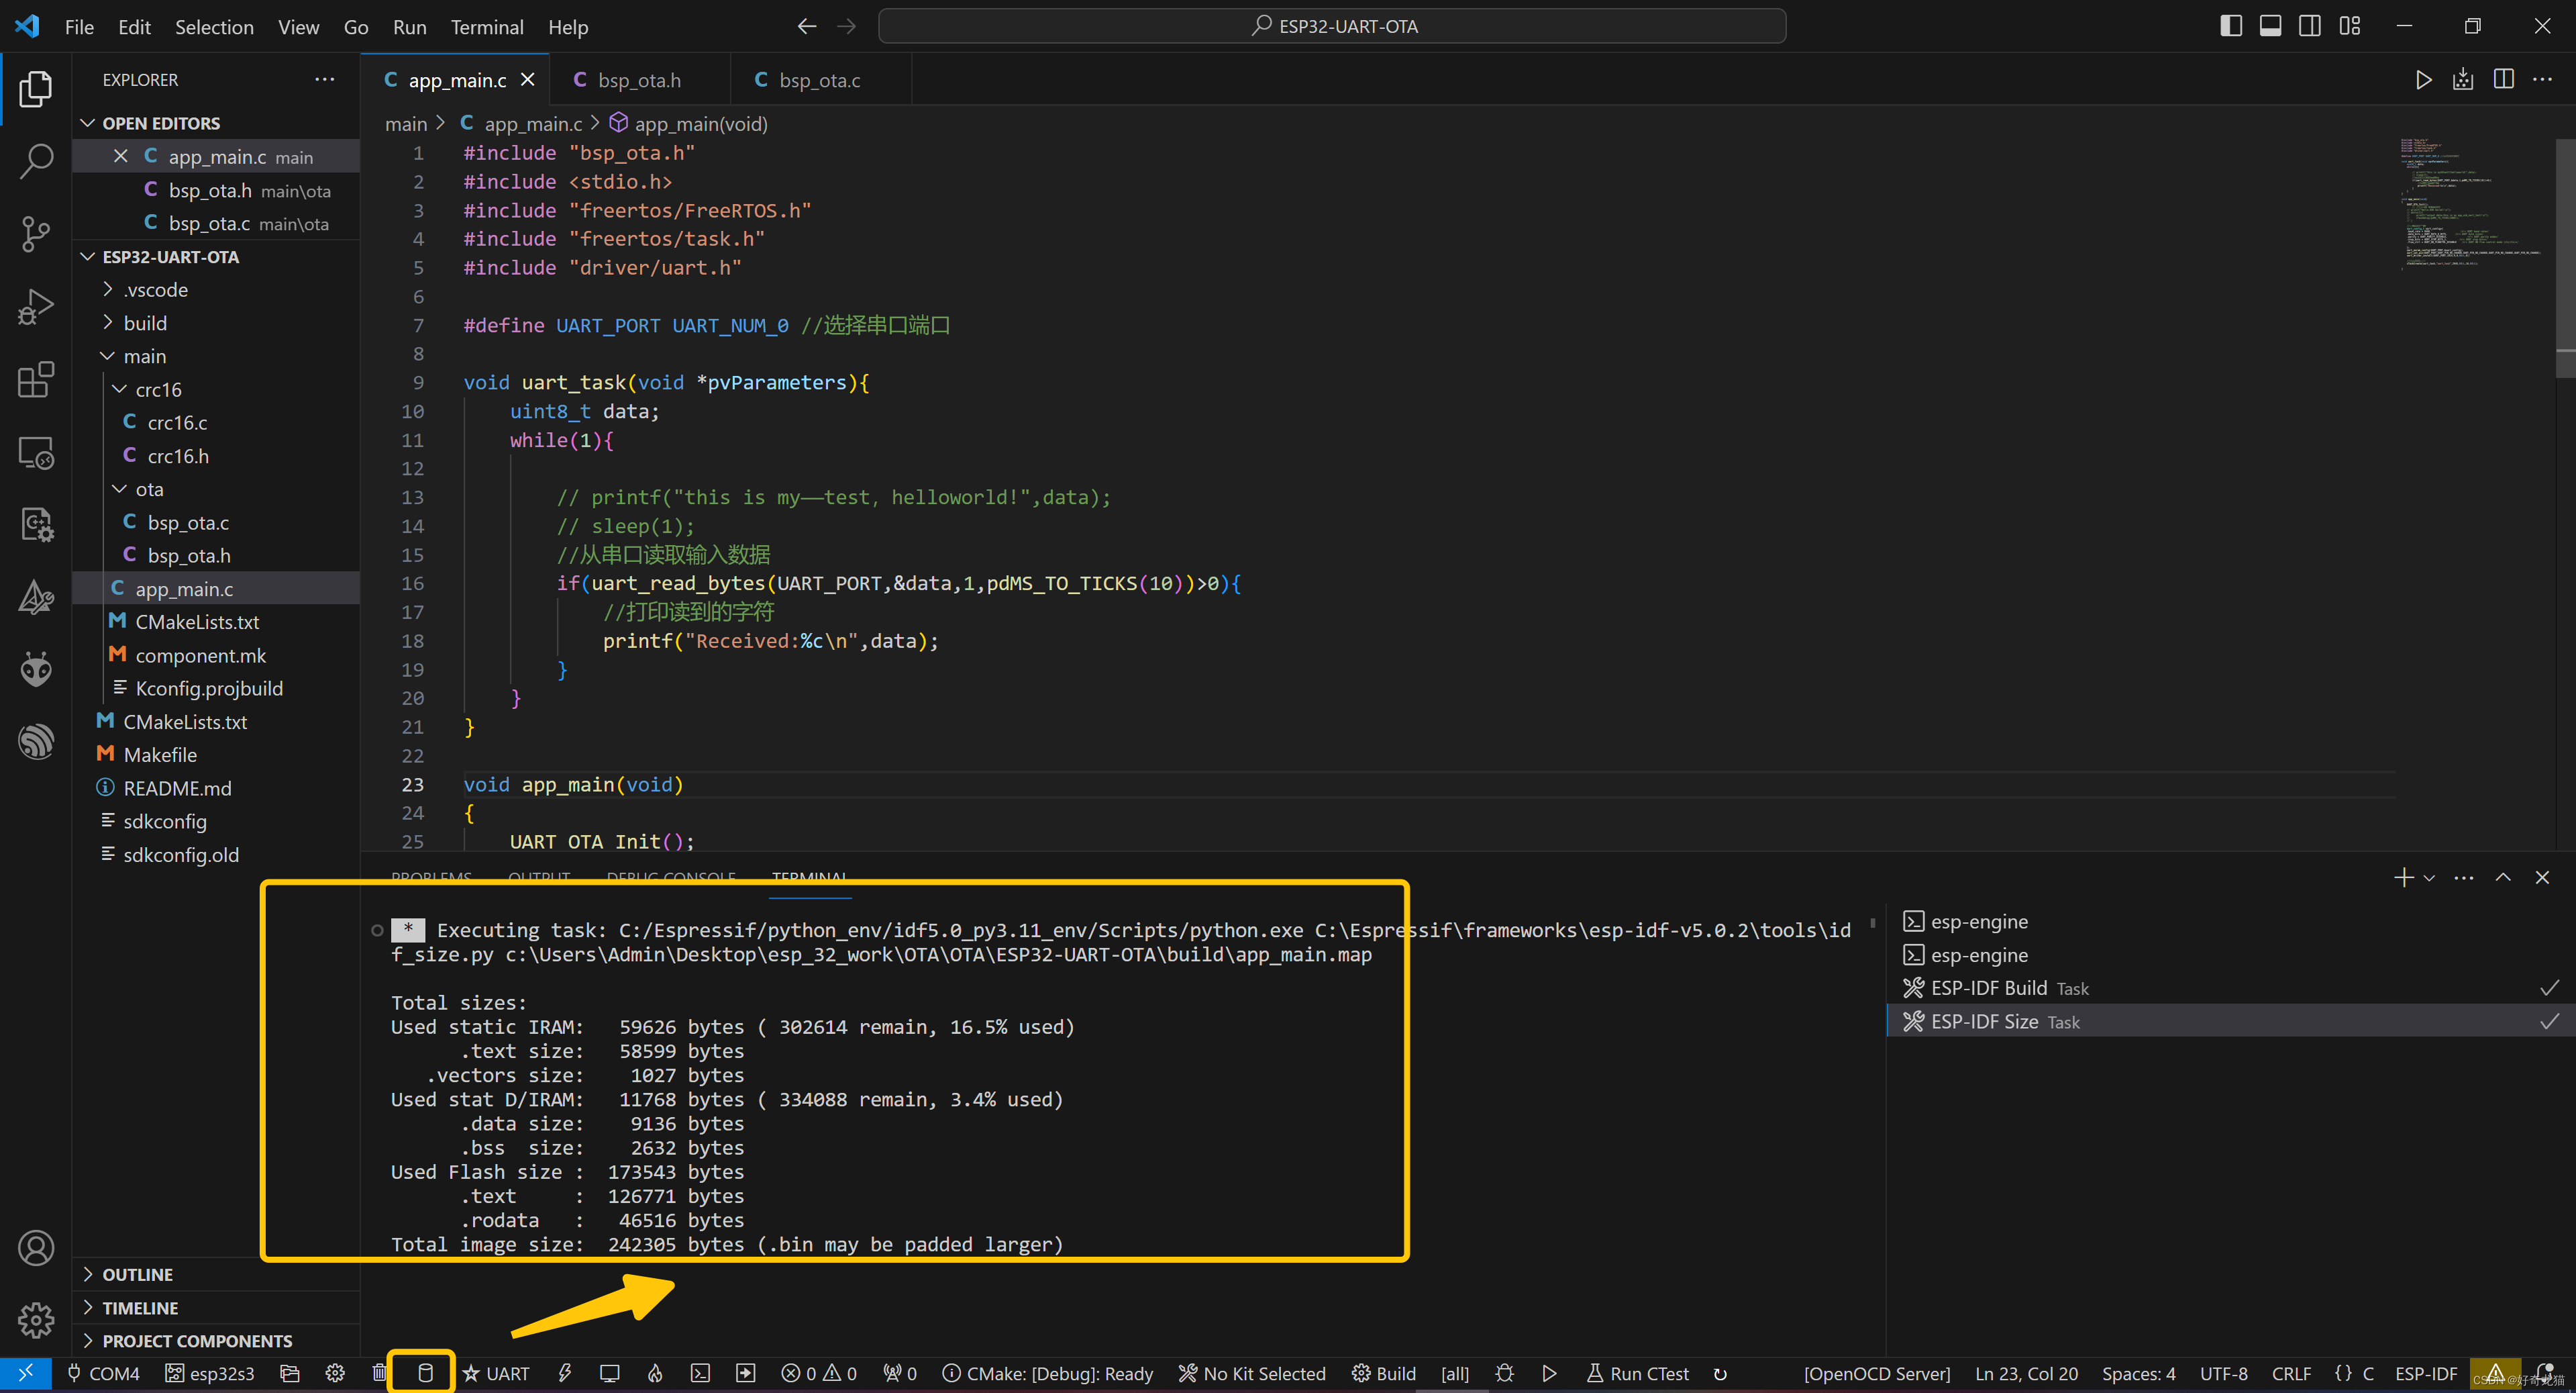Viewport: 2576px width, 1393px height.
Task: Open SDK configuration editor gear in status bar
Action: pyautogui.click(x=335, y=1373)
